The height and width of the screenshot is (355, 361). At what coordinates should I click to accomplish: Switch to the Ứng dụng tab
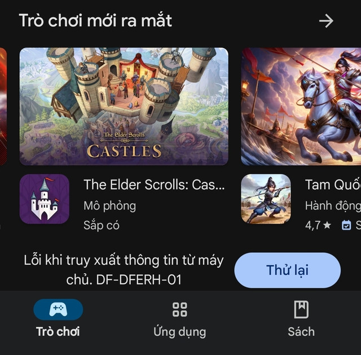(x=180, y=320)
